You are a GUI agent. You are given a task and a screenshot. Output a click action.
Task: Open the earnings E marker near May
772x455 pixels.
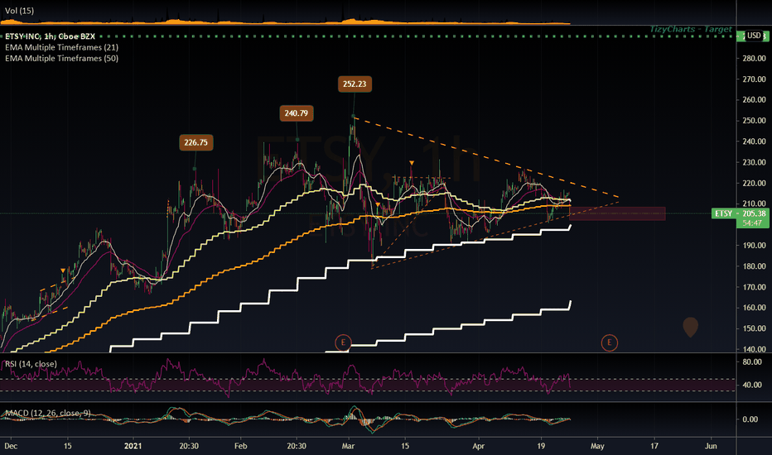tap(609, 342)
